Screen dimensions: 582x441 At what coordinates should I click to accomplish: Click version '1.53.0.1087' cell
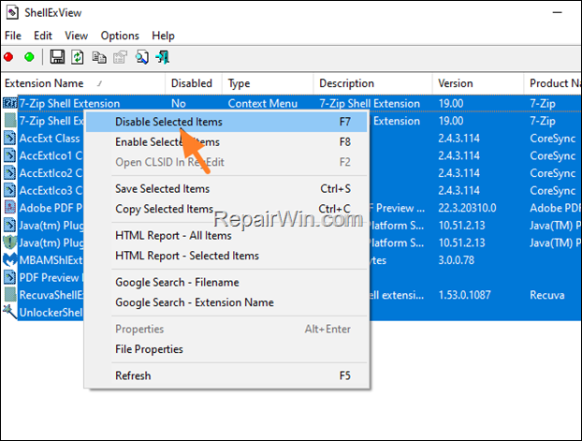pyautogui.click(x=465, y=295)
